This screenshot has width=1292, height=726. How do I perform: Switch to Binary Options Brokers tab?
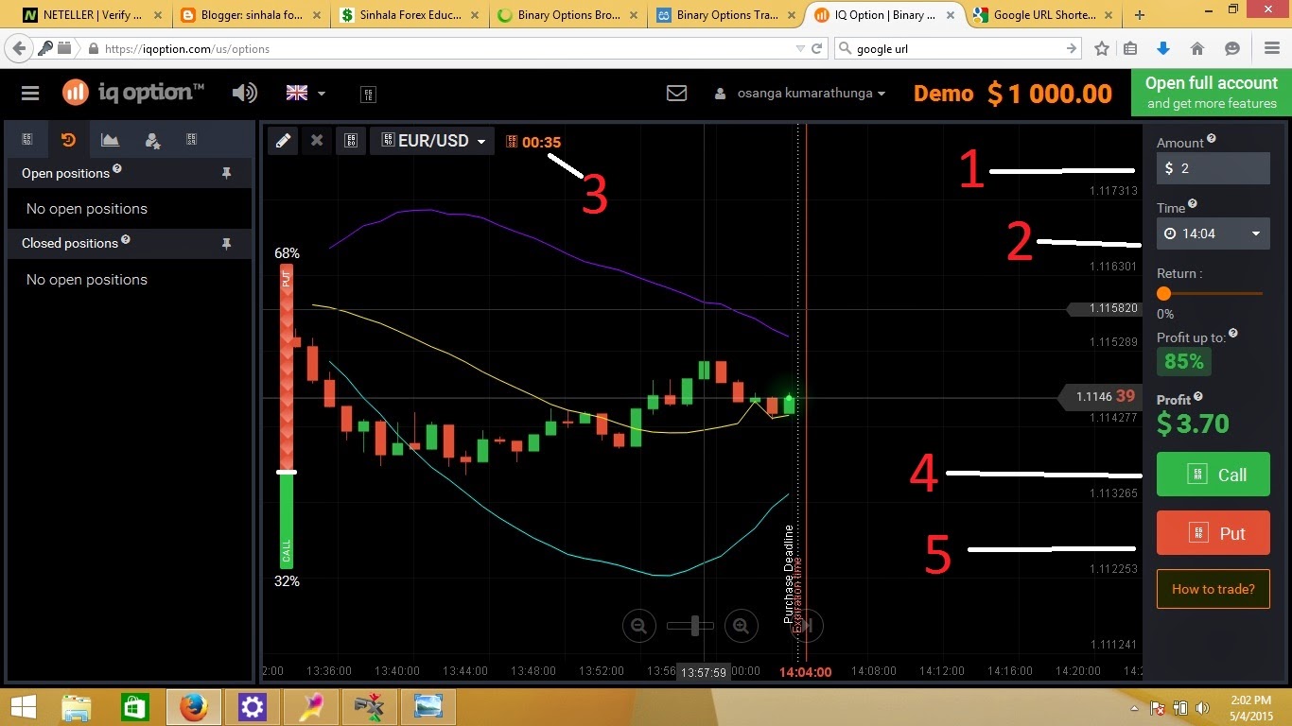[x=568, y=15]
